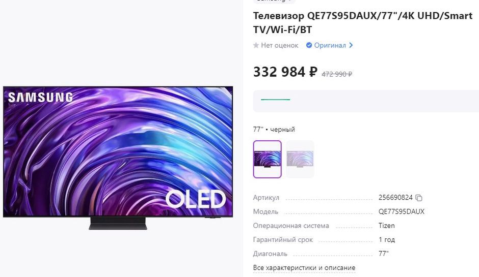Open the Оригинал authenticity label
The width and height of the screenshot is (479, 277).
[330, 45]
